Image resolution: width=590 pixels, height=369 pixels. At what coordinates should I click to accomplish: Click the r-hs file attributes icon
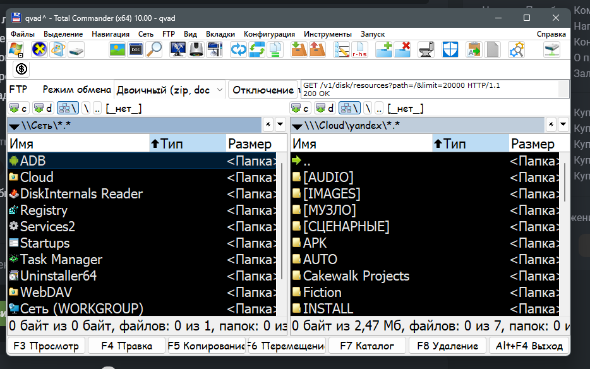pos(359,50)
